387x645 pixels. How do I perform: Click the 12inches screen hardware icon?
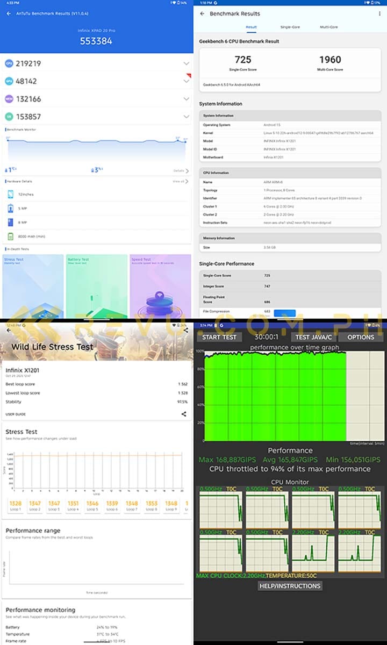10,194
